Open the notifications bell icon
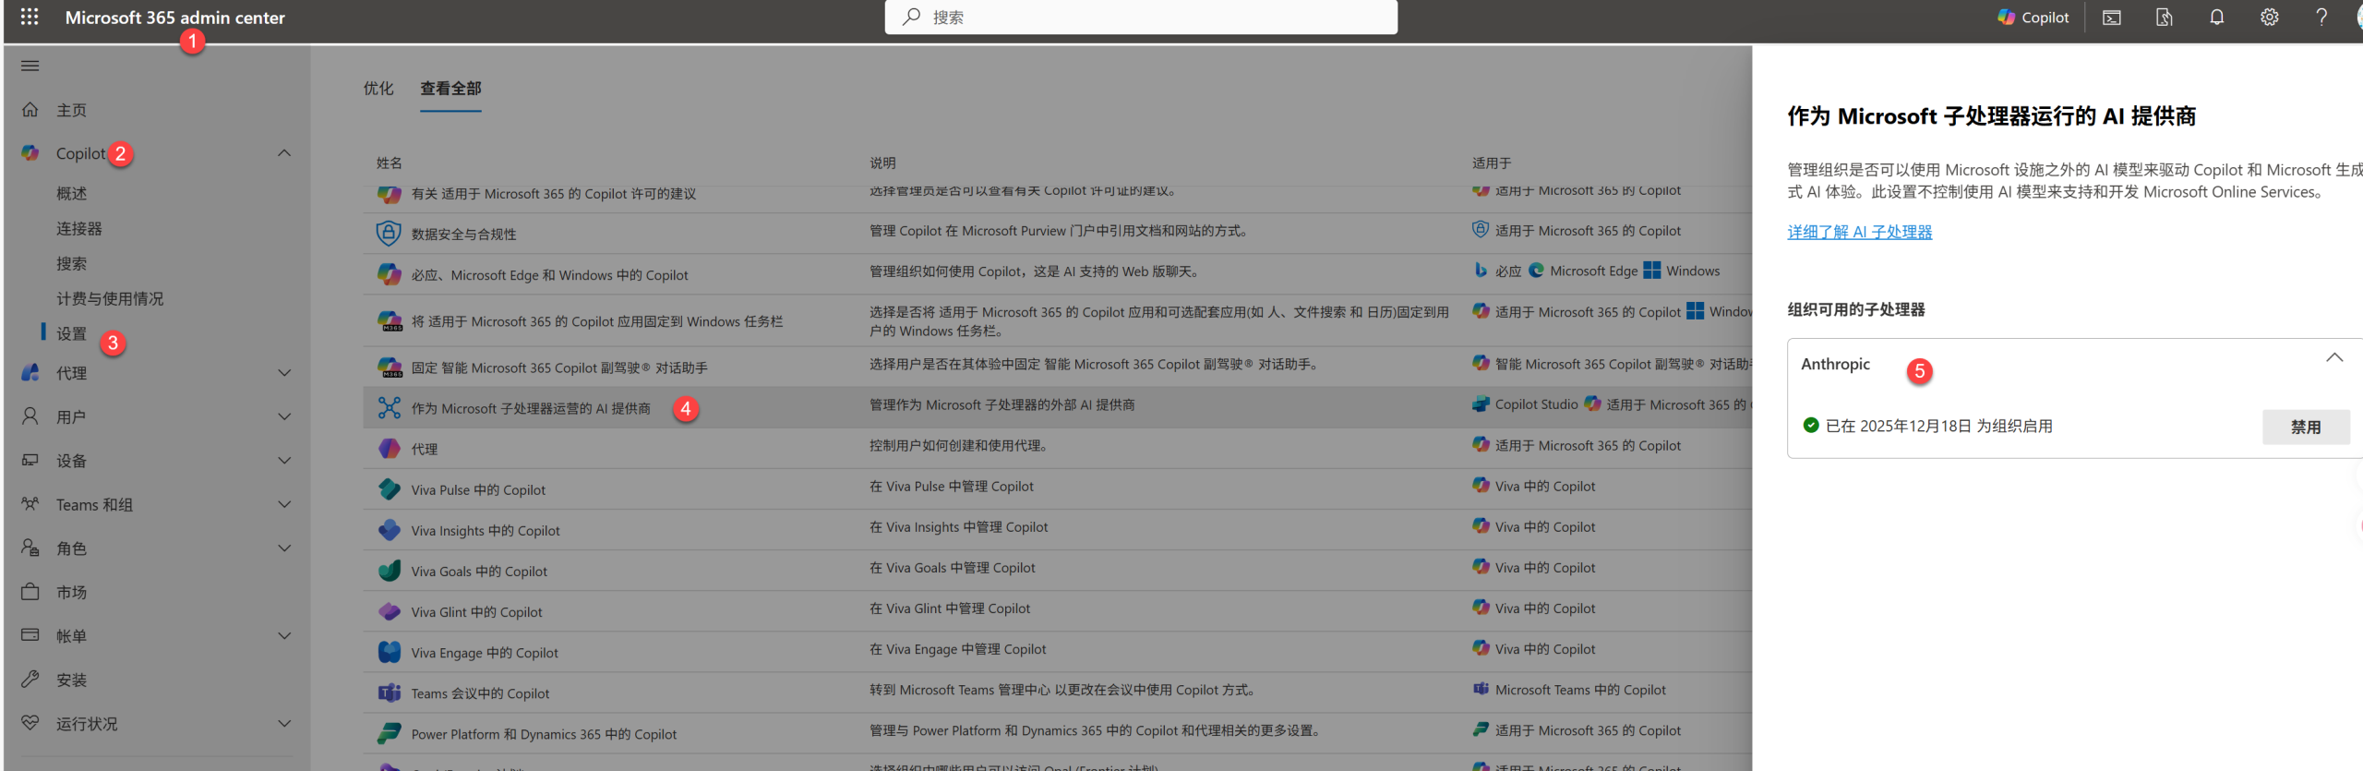This screenshot has width=2363, height=771. point(2216,18)
